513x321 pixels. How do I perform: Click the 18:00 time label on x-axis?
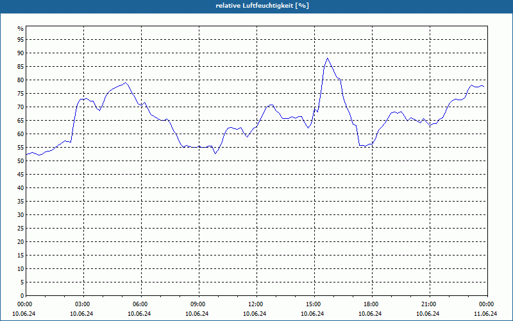pyautogui.click(x=372, y=304)
